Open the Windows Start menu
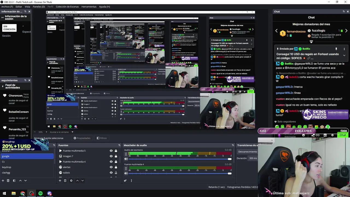The width and height of the screenshot is (350, 197). pyautogui.click(x=4, y=193)
